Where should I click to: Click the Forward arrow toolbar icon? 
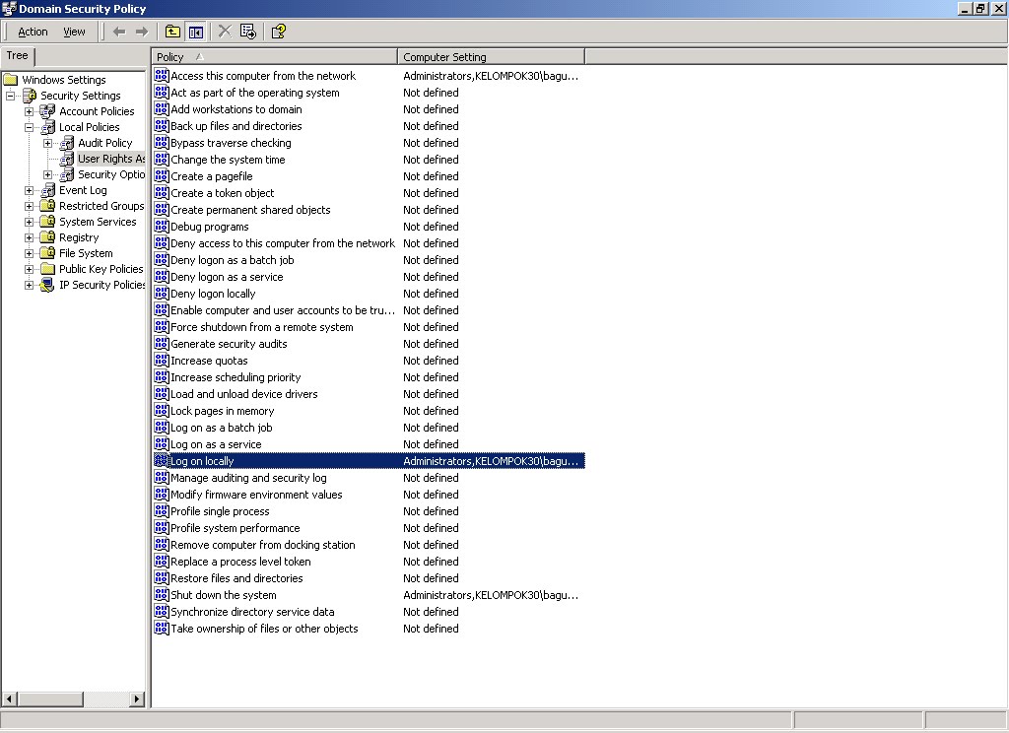pos(142,32)
